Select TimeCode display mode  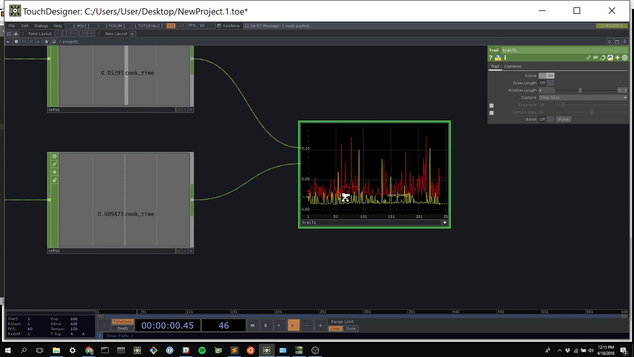(x=122, y=322)
